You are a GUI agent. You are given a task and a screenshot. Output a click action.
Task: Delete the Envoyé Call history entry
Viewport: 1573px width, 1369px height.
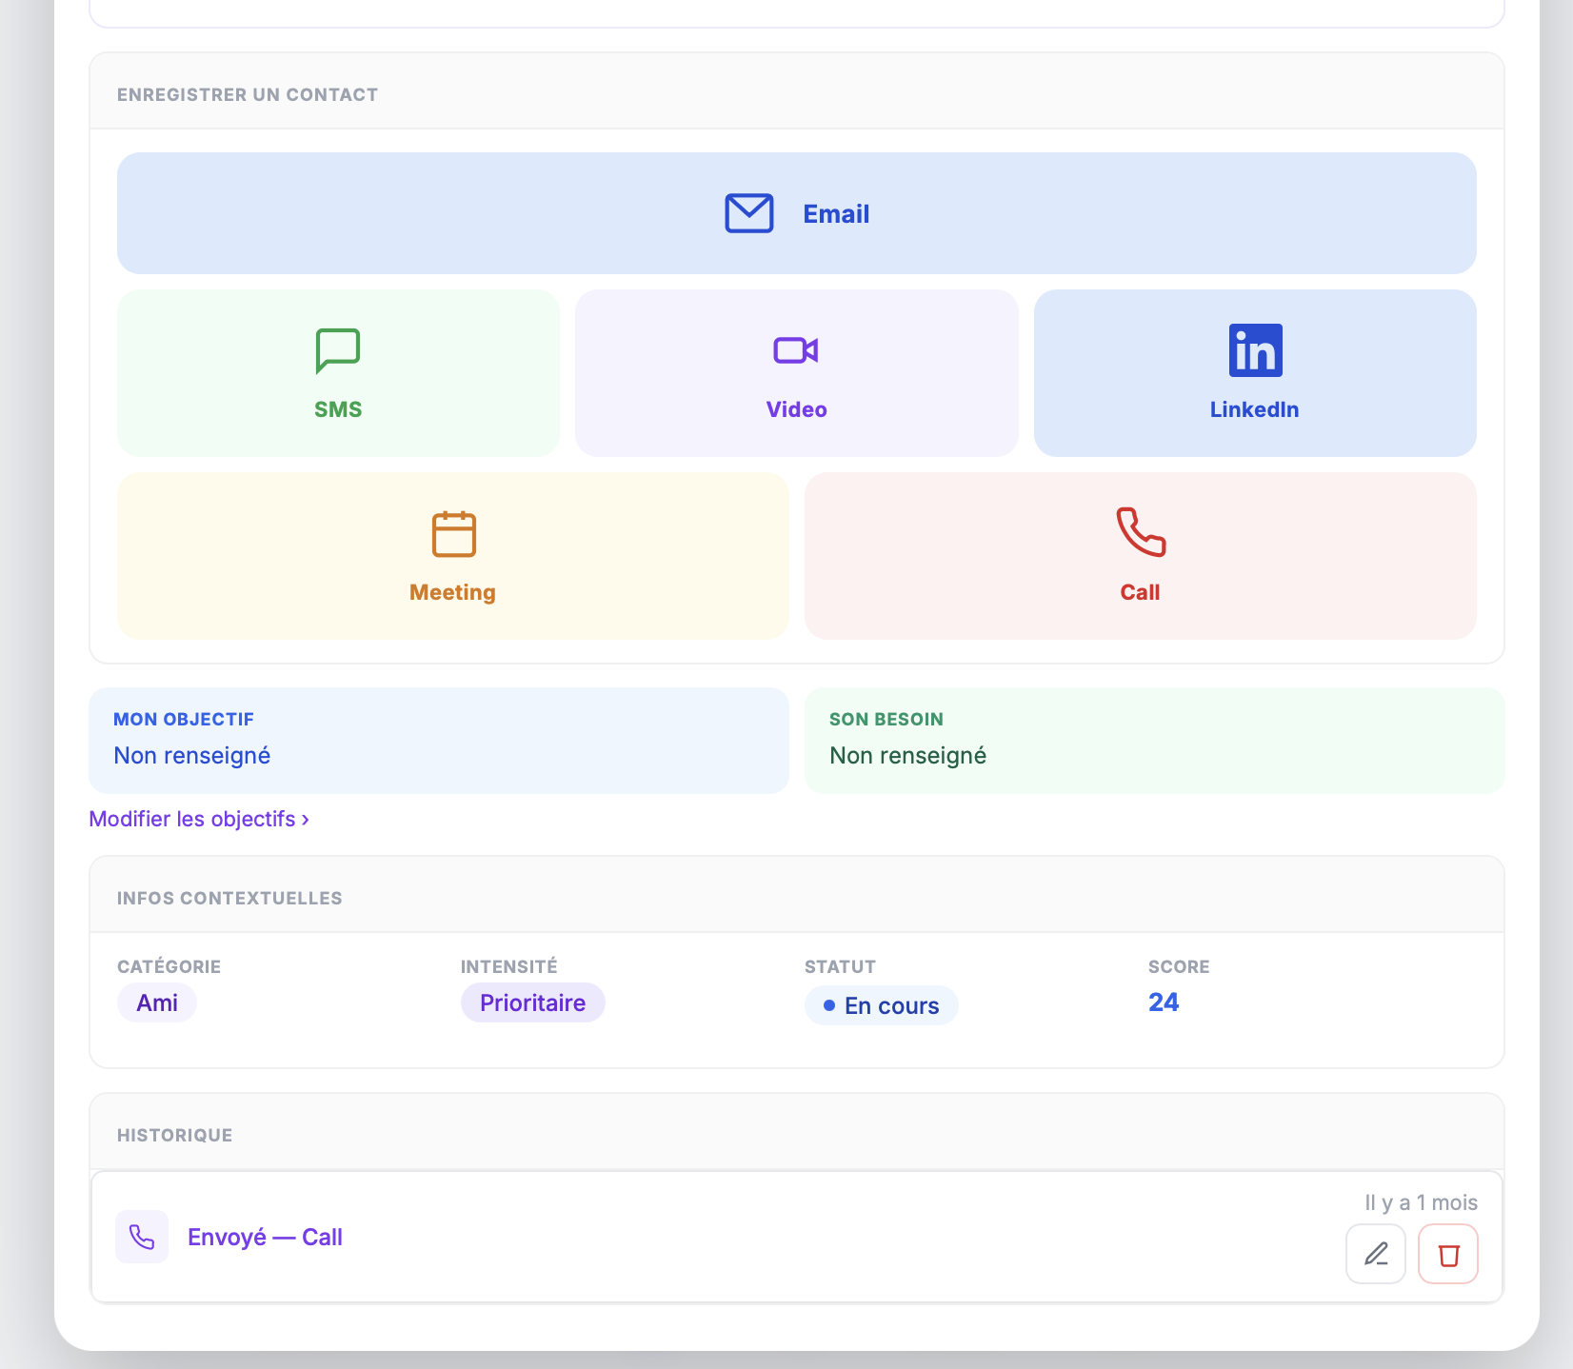point(1447,1254)
